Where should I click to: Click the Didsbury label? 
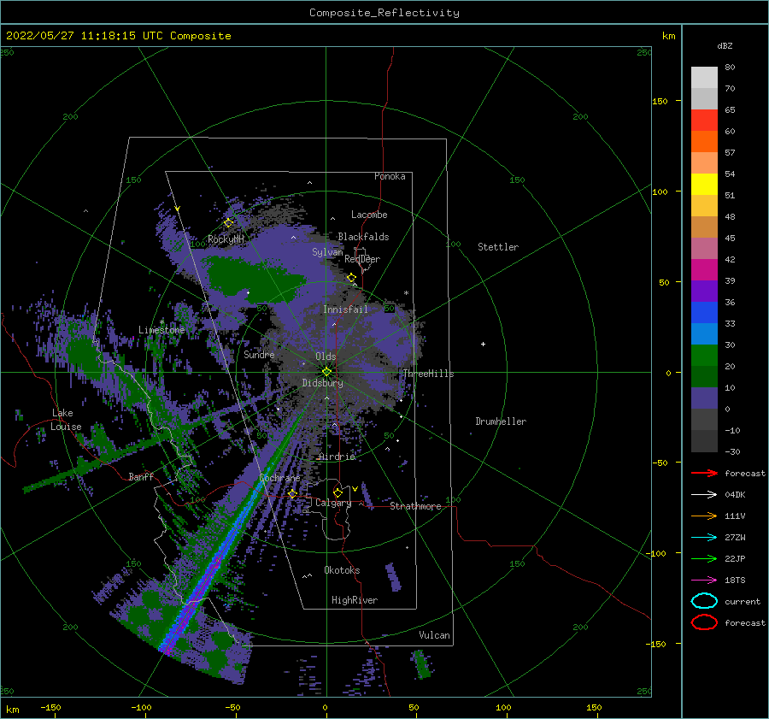[323, 383]
